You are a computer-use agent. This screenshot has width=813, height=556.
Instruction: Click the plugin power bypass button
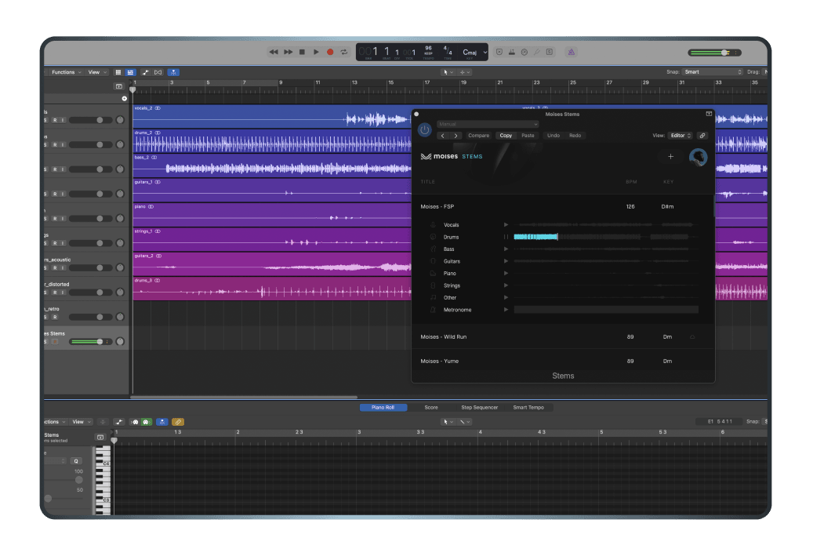coord(424,129)
